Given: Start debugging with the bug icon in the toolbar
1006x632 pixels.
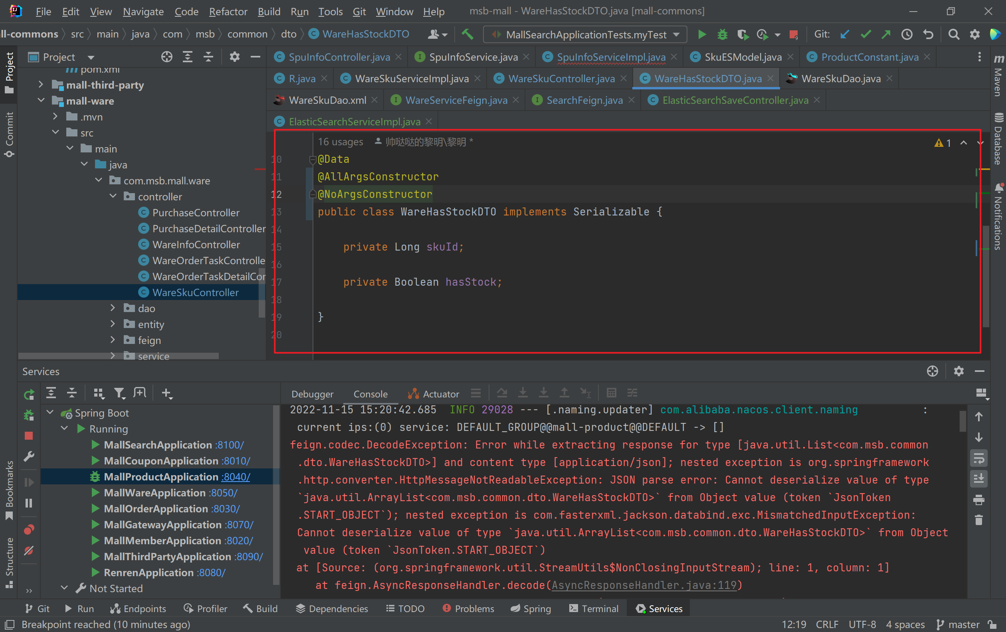Looking at the screenshot, I should (x=722, y=34).
